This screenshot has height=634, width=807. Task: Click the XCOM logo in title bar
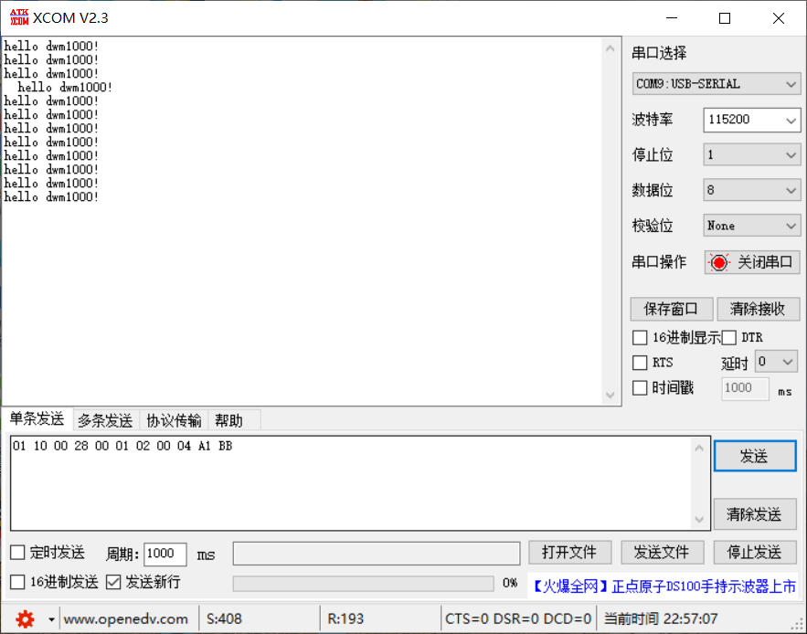19,17
